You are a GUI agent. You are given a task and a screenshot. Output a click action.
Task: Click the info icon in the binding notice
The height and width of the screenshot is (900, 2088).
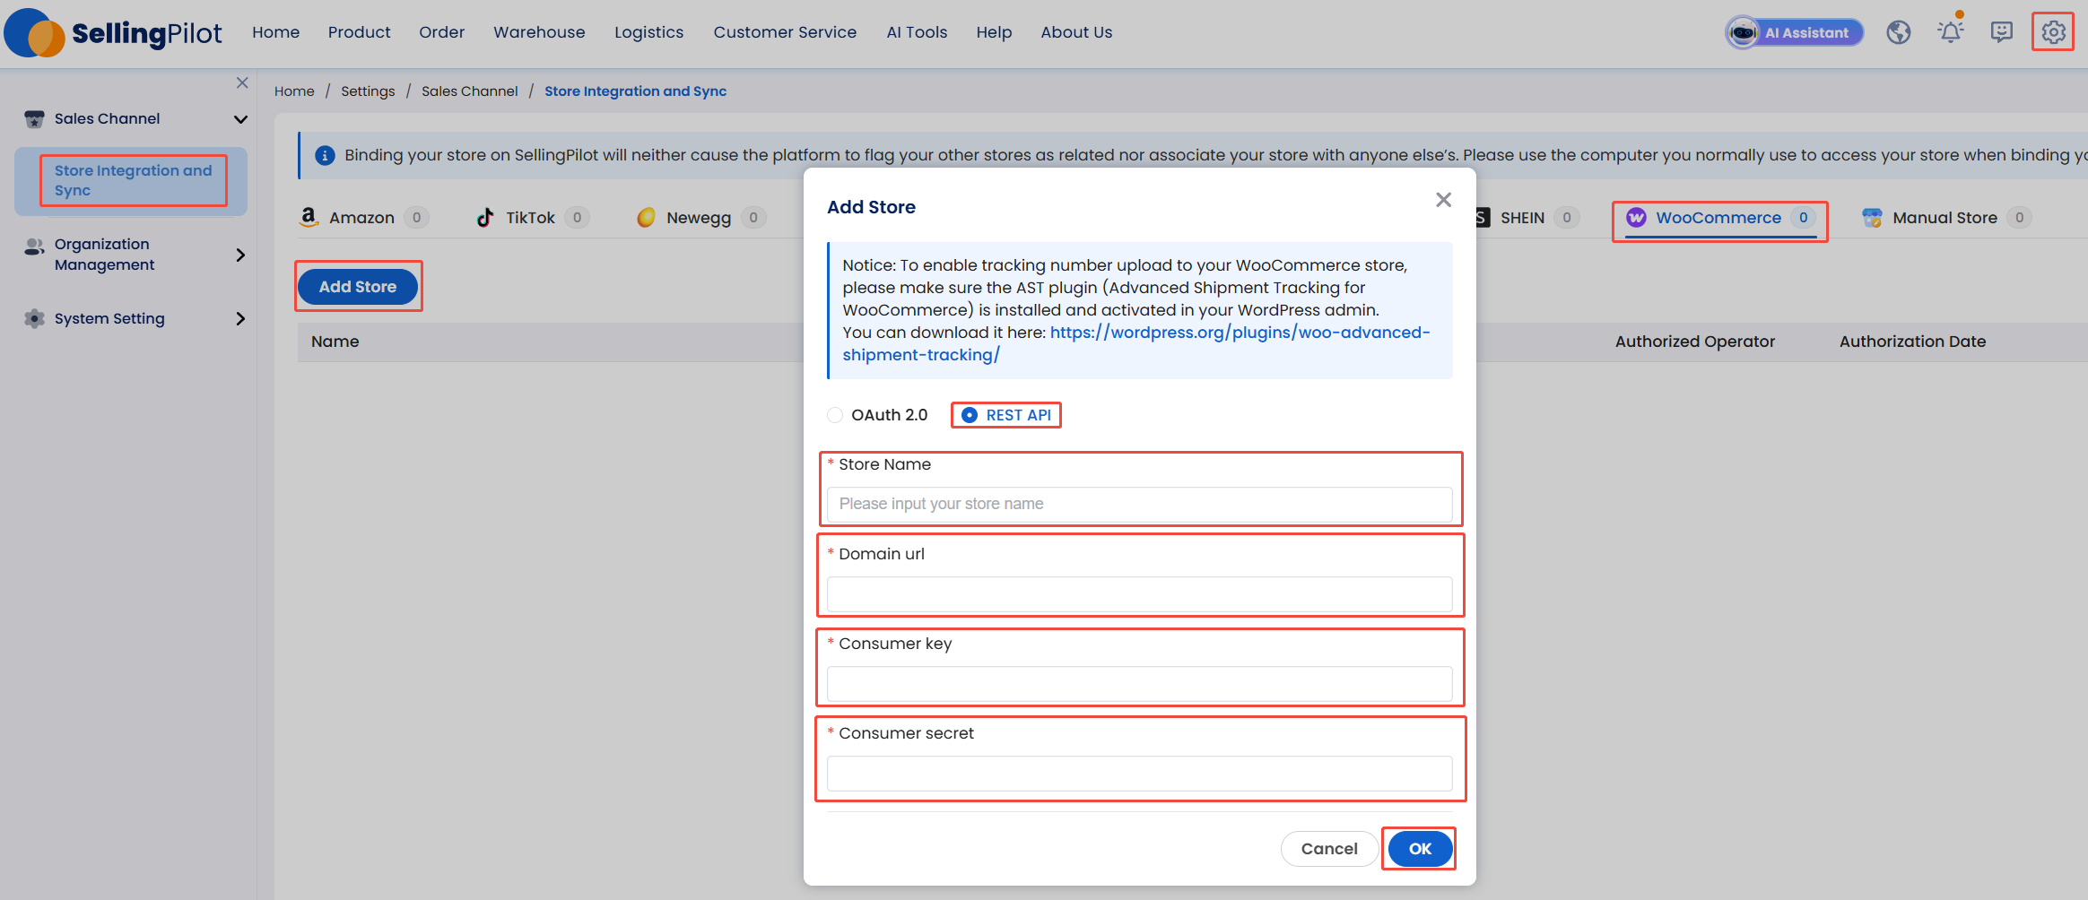coord(325,155)
